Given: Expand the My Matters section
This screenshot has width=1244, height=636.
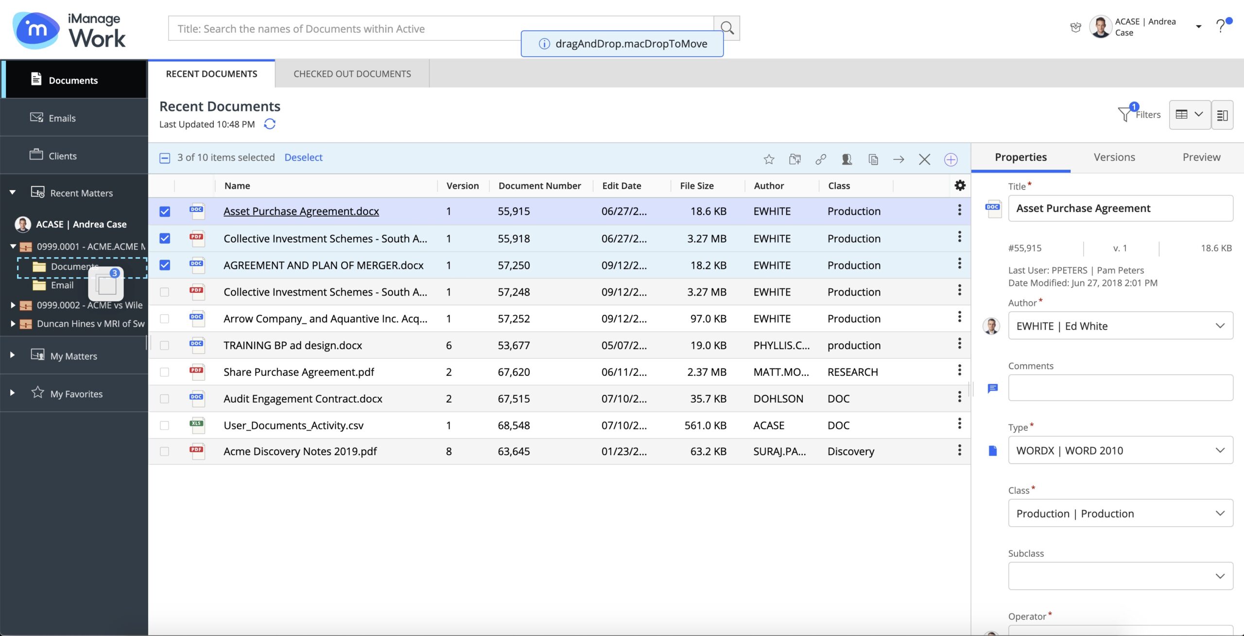Looking at the screenshot, I should pyautogui.click(x=12, y=355).
